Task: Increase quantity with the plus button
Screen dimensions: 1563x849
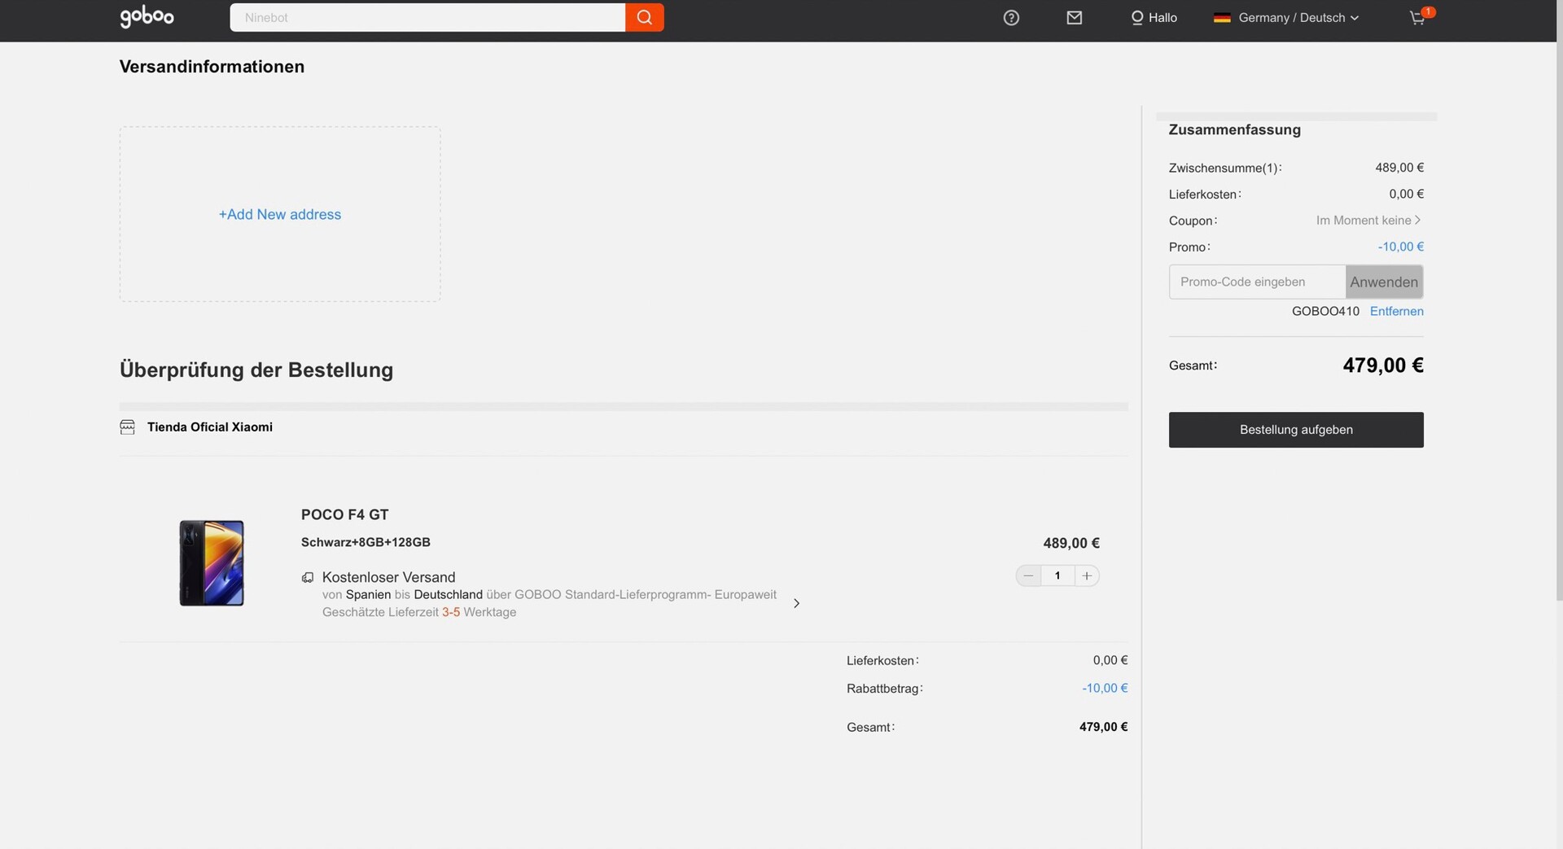Action: (1087, 575)
